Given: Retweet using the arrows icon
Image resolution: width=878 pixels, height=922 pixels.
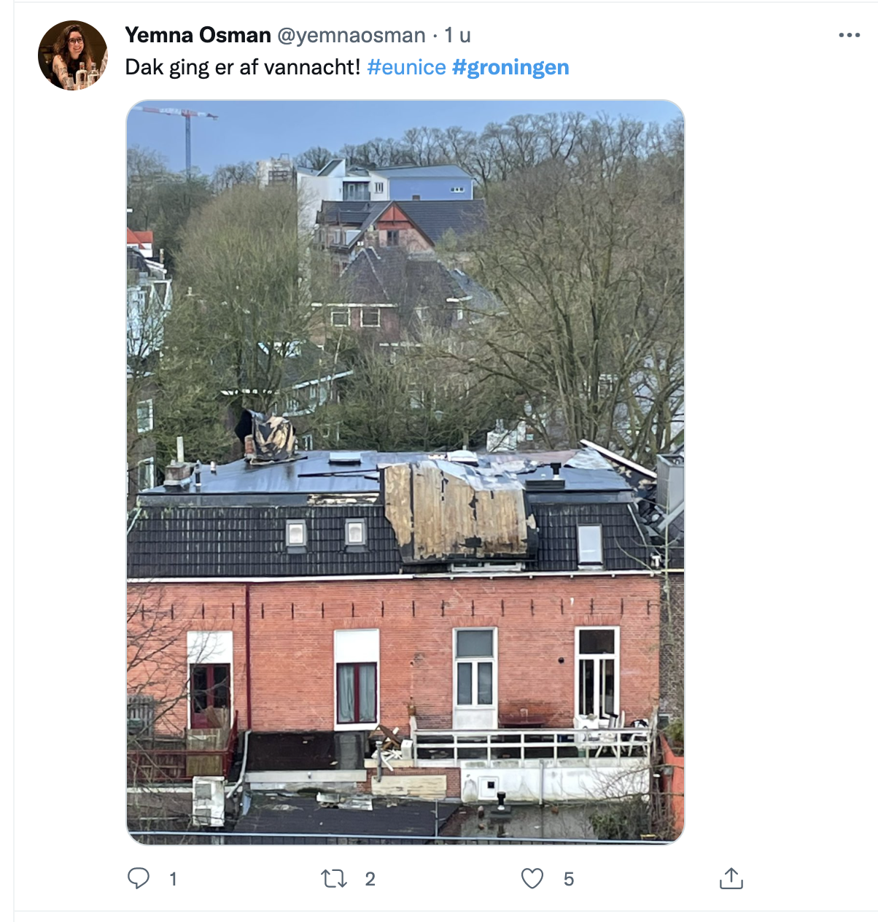Looking at the screenshot, I should click(334, 879).
